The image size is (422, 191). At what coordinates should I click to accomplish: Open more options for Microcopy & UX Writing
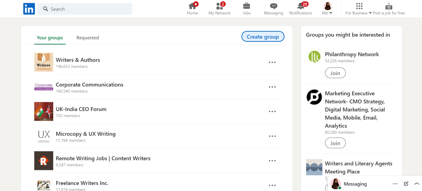coord(272,136)
